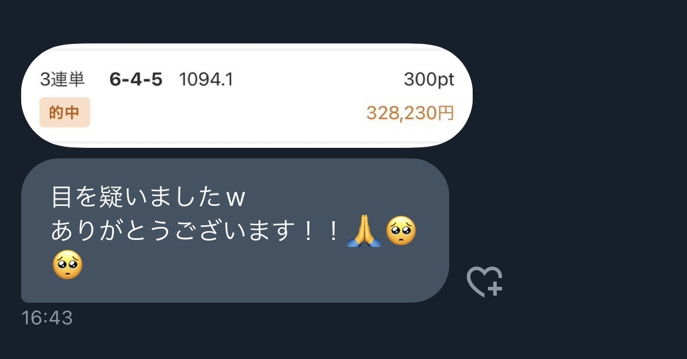Image resolution: width=687 pixels, height=359 pixels.
Task: Click the 円 character in the payout
Action: (x=445, y=113)
